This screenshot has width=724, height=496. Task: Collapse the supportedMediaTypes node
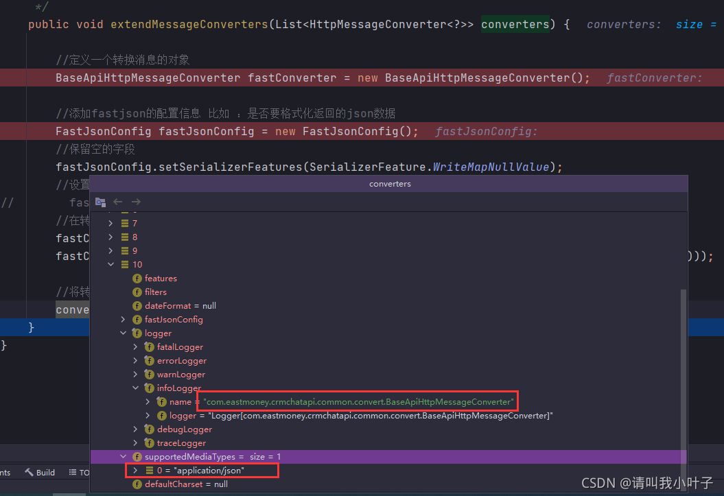tap(123, 457)
